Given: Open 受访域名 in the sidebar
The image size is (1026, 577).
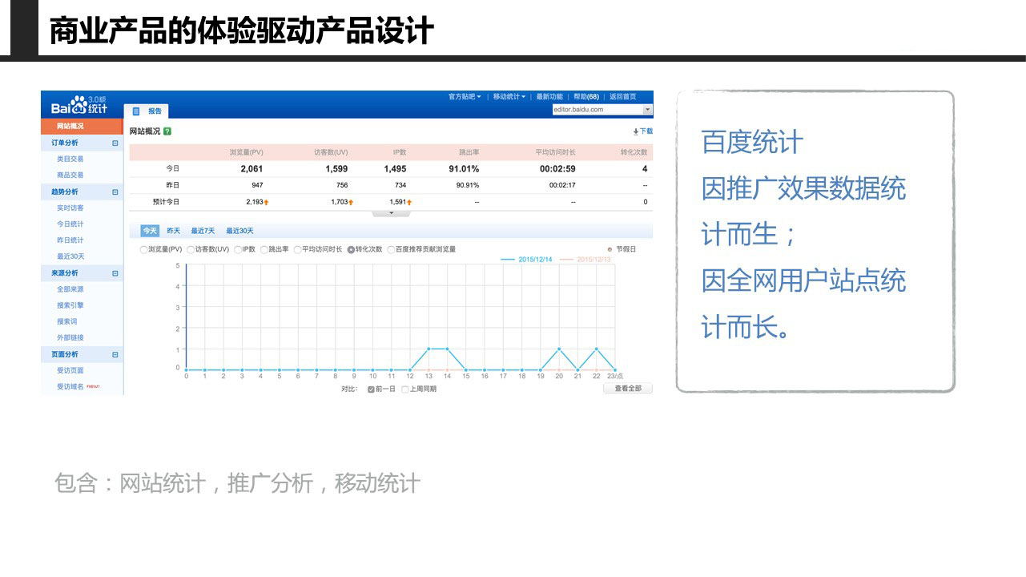Looking at the screenshot, I should 70,386.
